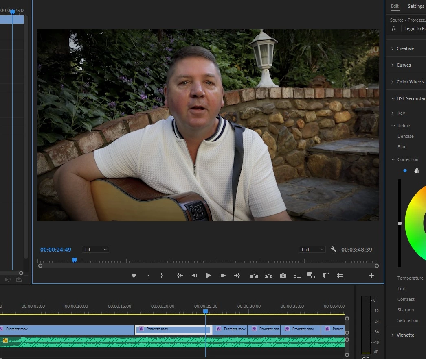426x359 pixels.
Task: Click the Extract icon
Action: click(268, 276)
